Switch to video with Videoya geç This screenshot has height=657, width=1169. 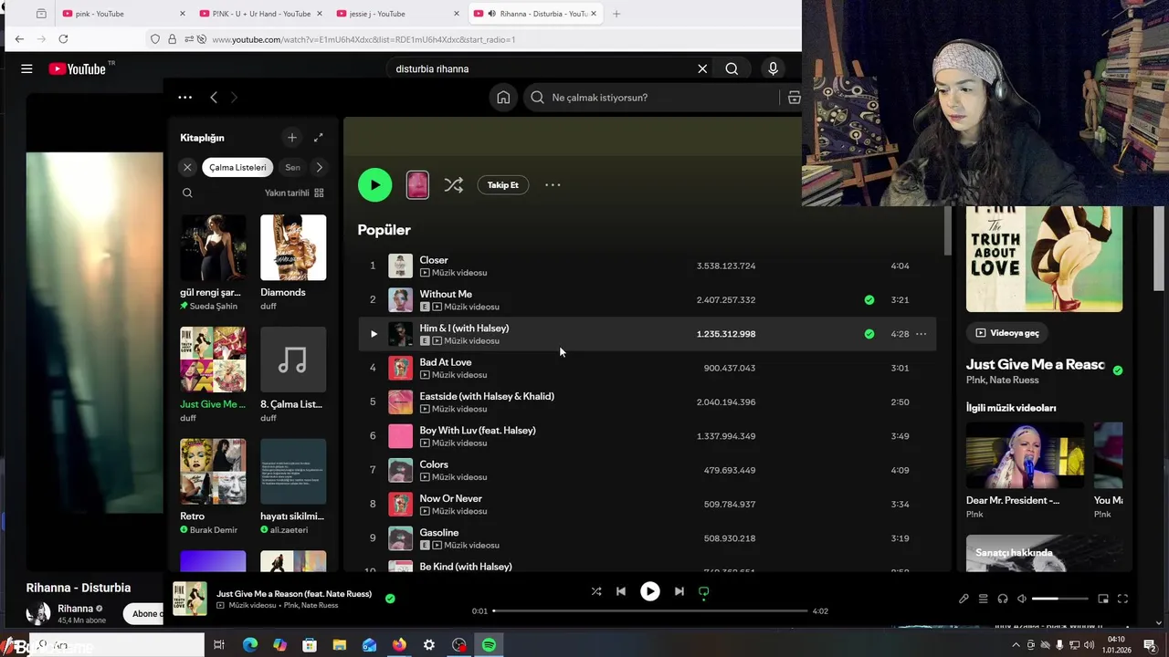pos(1007,333)
